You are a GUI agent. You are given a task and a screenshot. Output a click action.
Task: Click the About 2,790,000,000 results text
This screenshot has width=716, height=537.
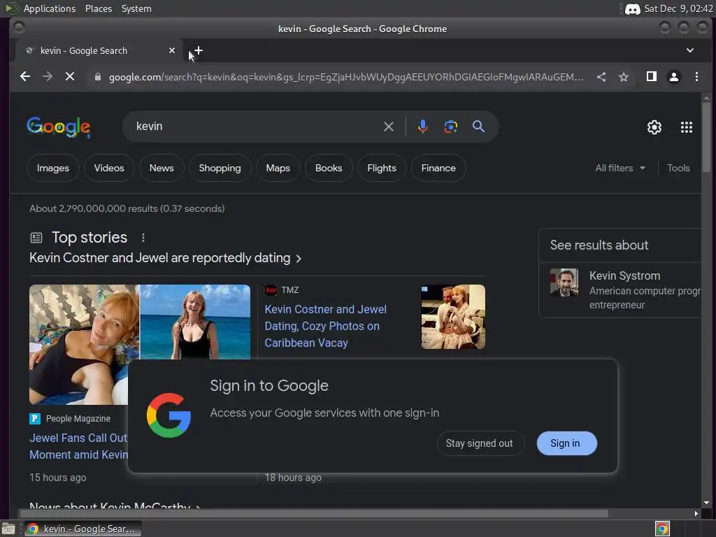pos(127,208)
